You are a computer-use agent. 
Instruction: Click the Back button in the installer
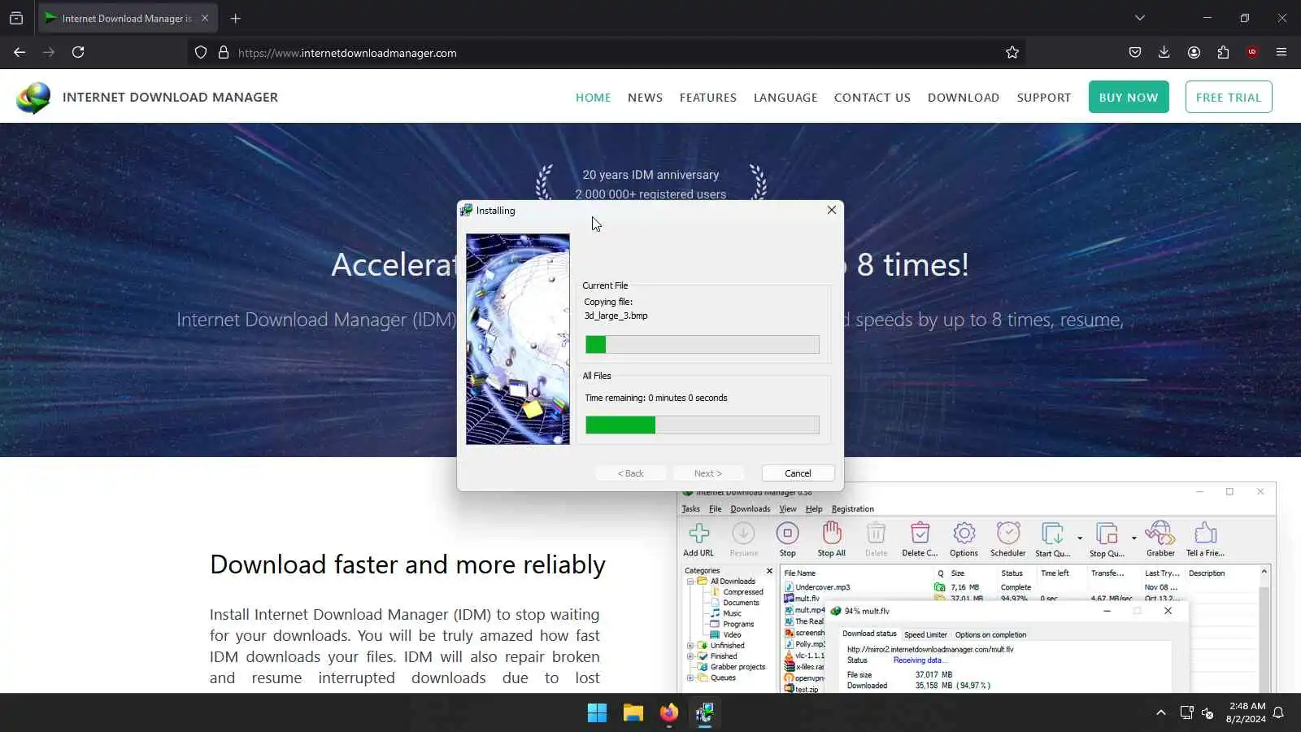pos(631,473)
